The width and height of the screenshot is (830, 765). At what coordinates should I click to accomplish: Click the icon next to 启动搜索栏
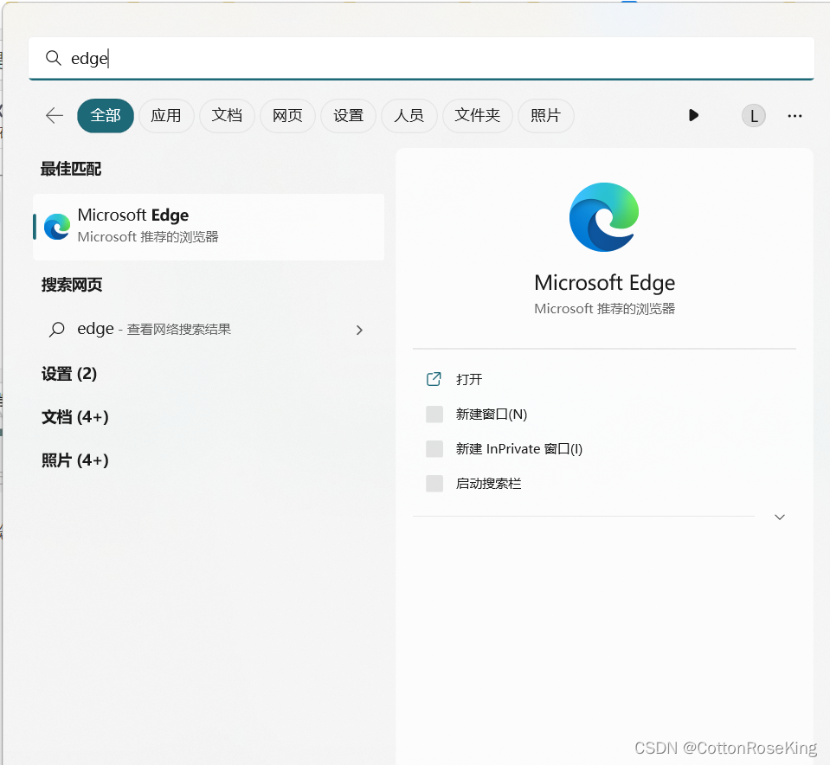pos(434,484)
